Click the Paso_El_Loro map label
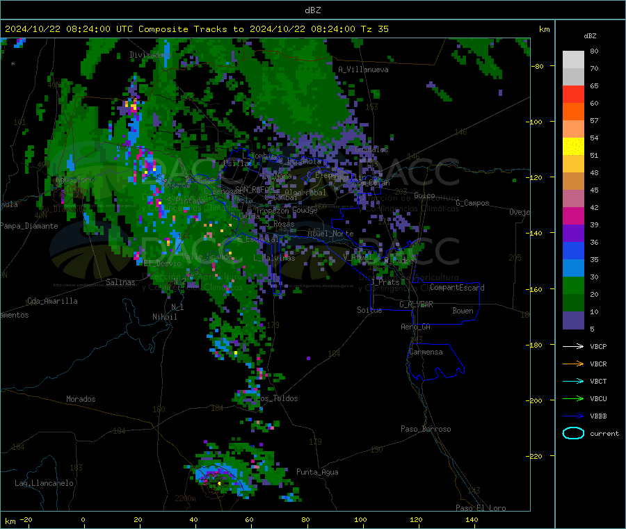 coord(481,508)
